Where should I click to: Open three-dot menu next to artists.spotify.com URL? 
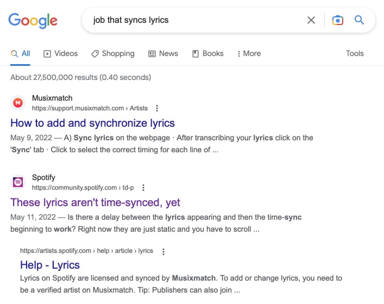[x=163, y=252]
